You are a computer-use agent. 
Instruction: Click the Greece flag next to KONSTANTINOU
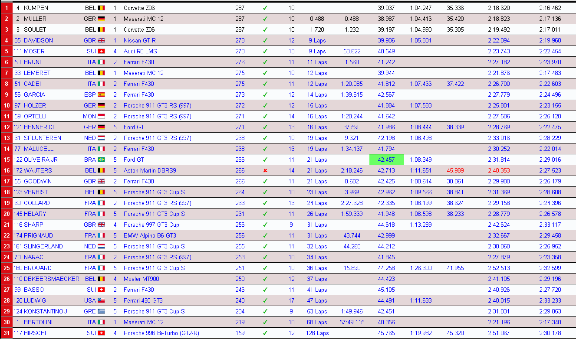[x=101, y=311]
